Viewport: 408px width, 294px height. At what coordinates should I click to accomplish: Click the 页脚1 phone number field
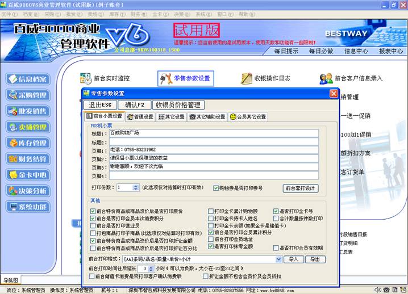click(214, 150)
